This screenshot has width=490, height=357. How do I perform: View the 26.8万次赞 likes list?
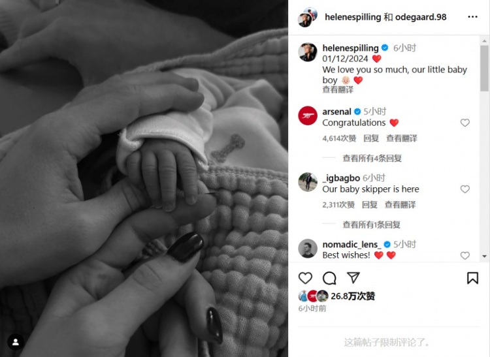click(x=353, y=296)
